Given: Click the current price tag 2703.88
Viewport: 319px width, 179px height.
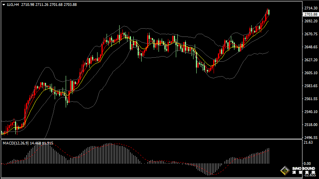Looking at the screenshot, I should point(311,15).
